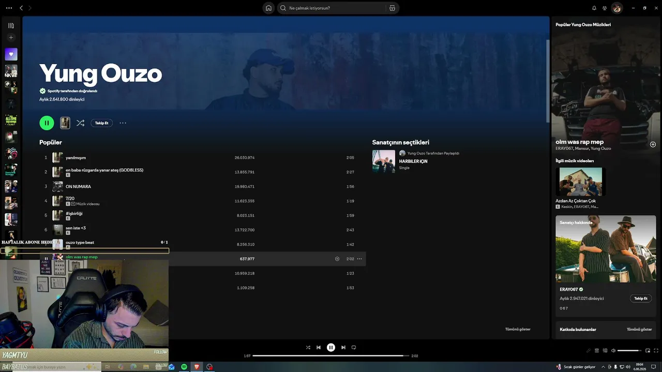Seek on the song progress bar

331,355
